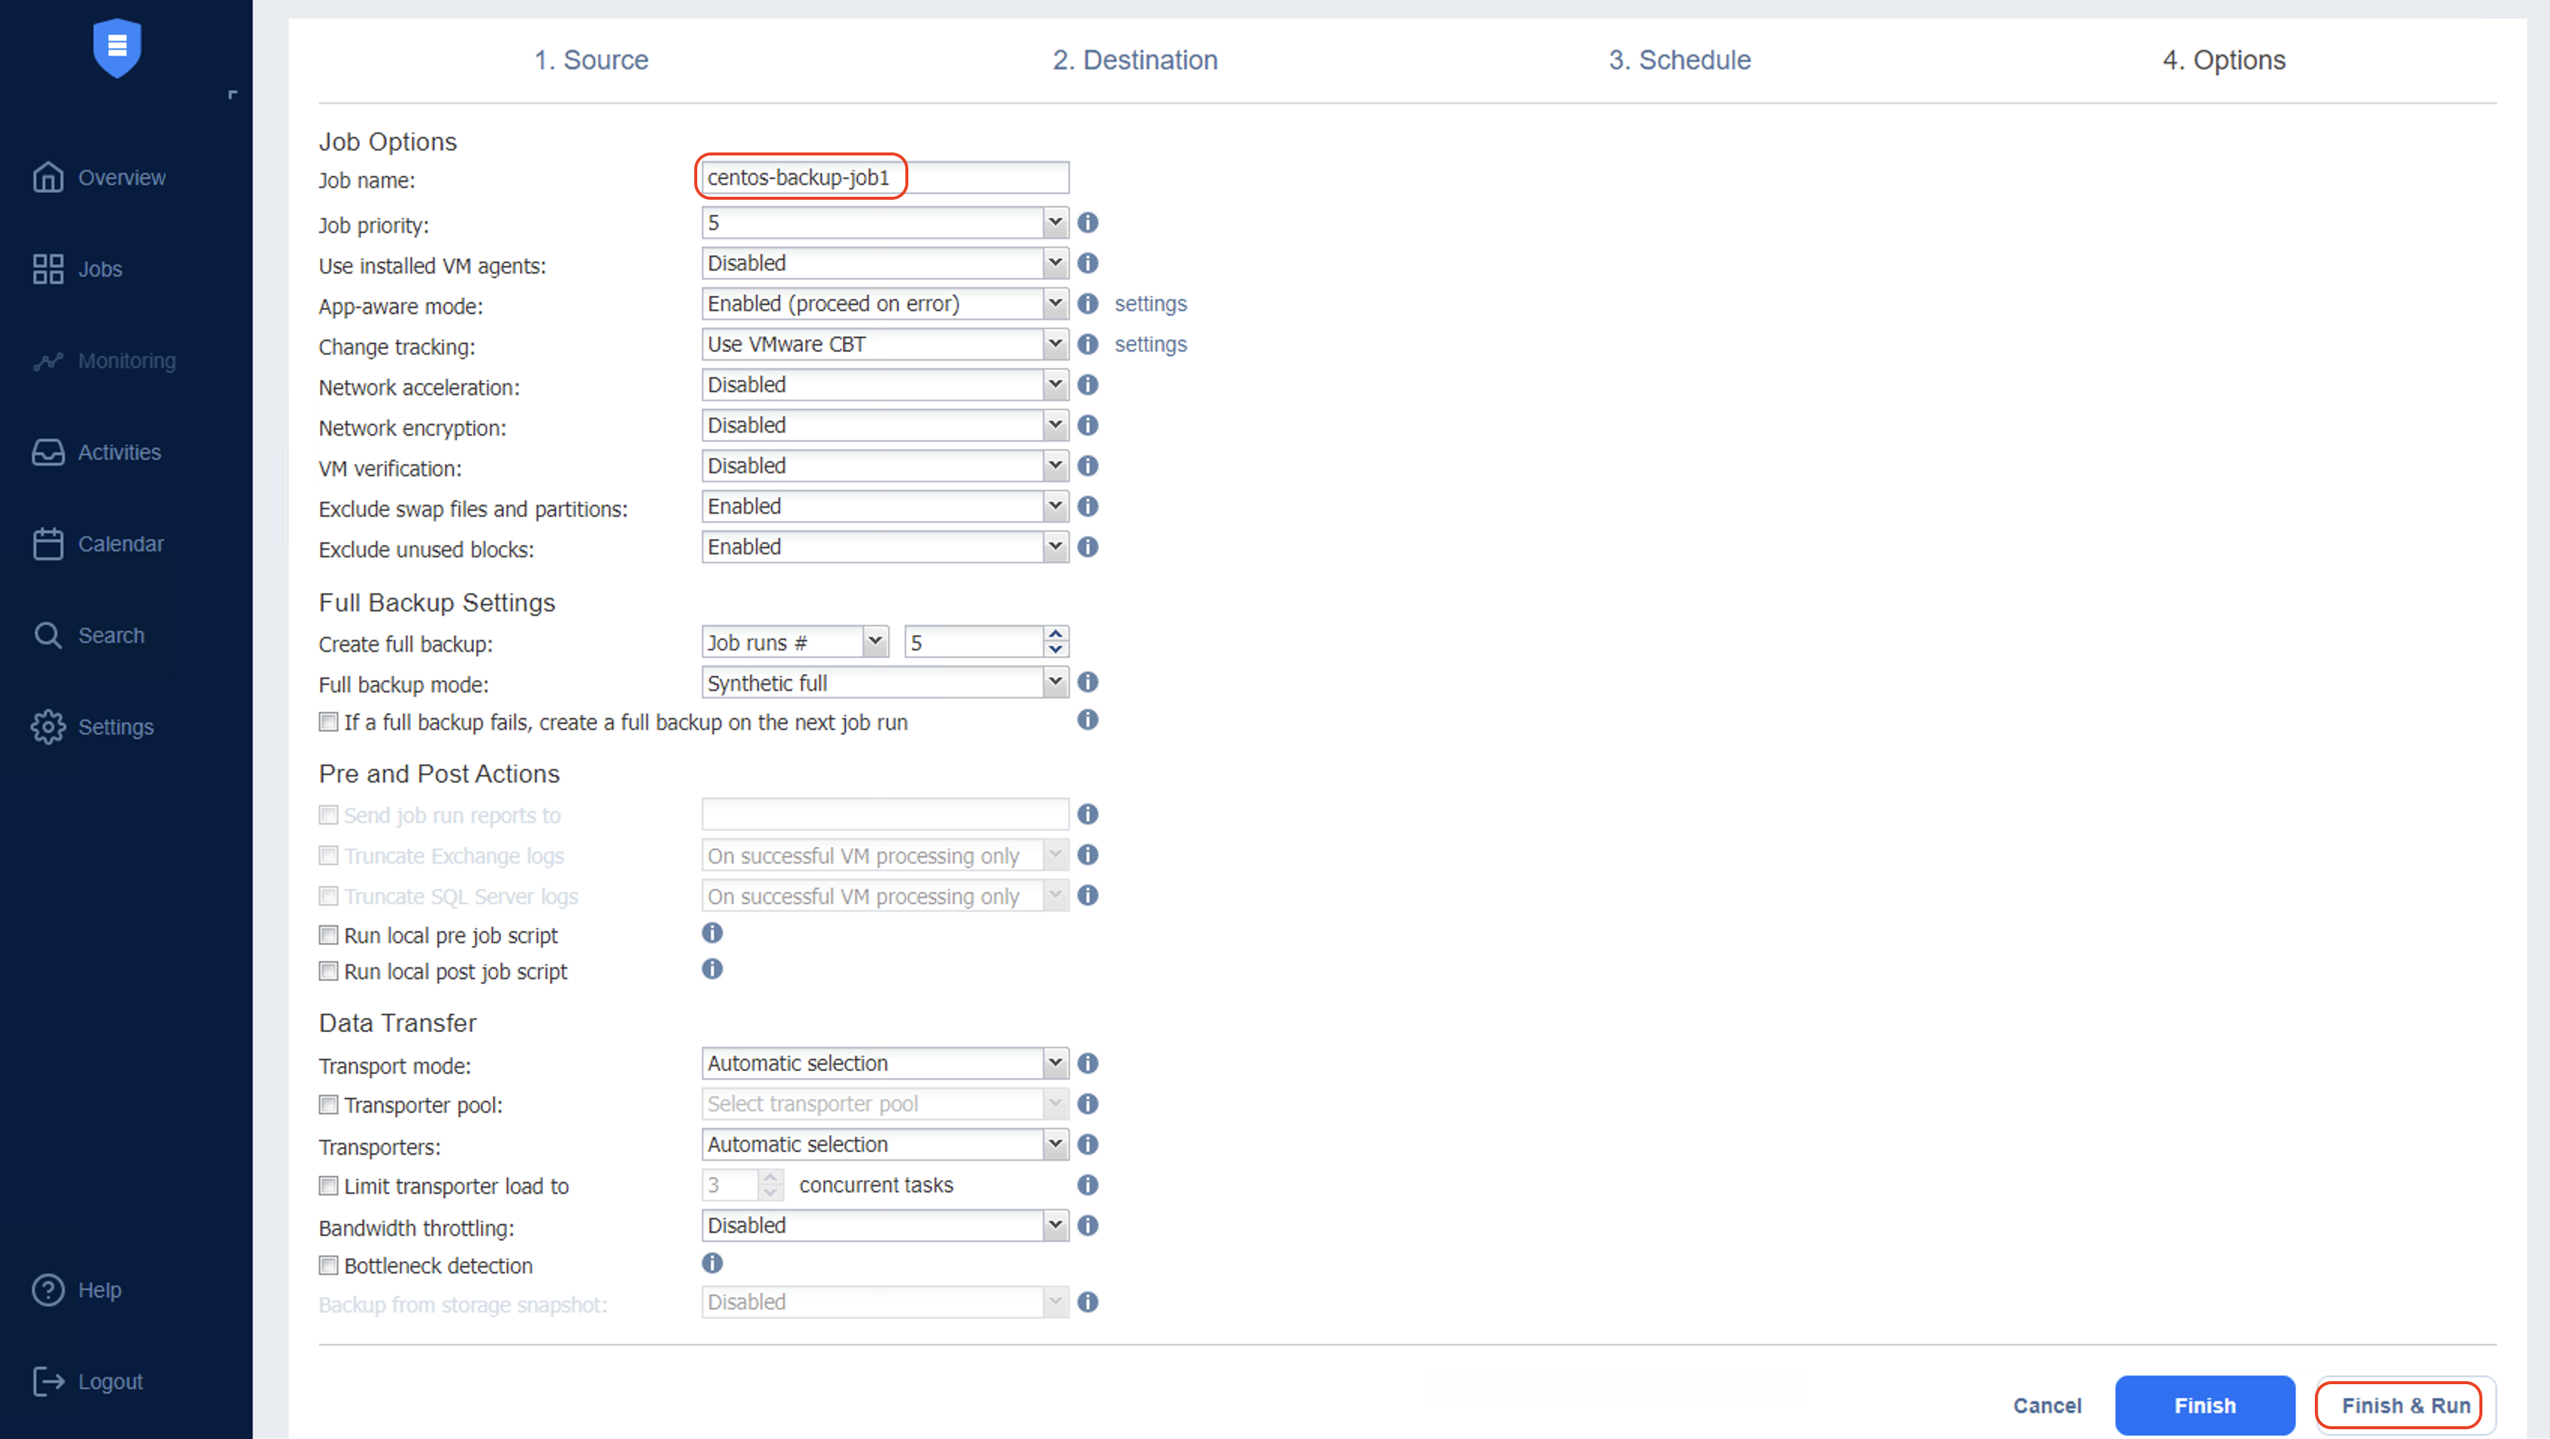Open the Overview home icon
The image size is (2550, 1439).
coord(47,177)
